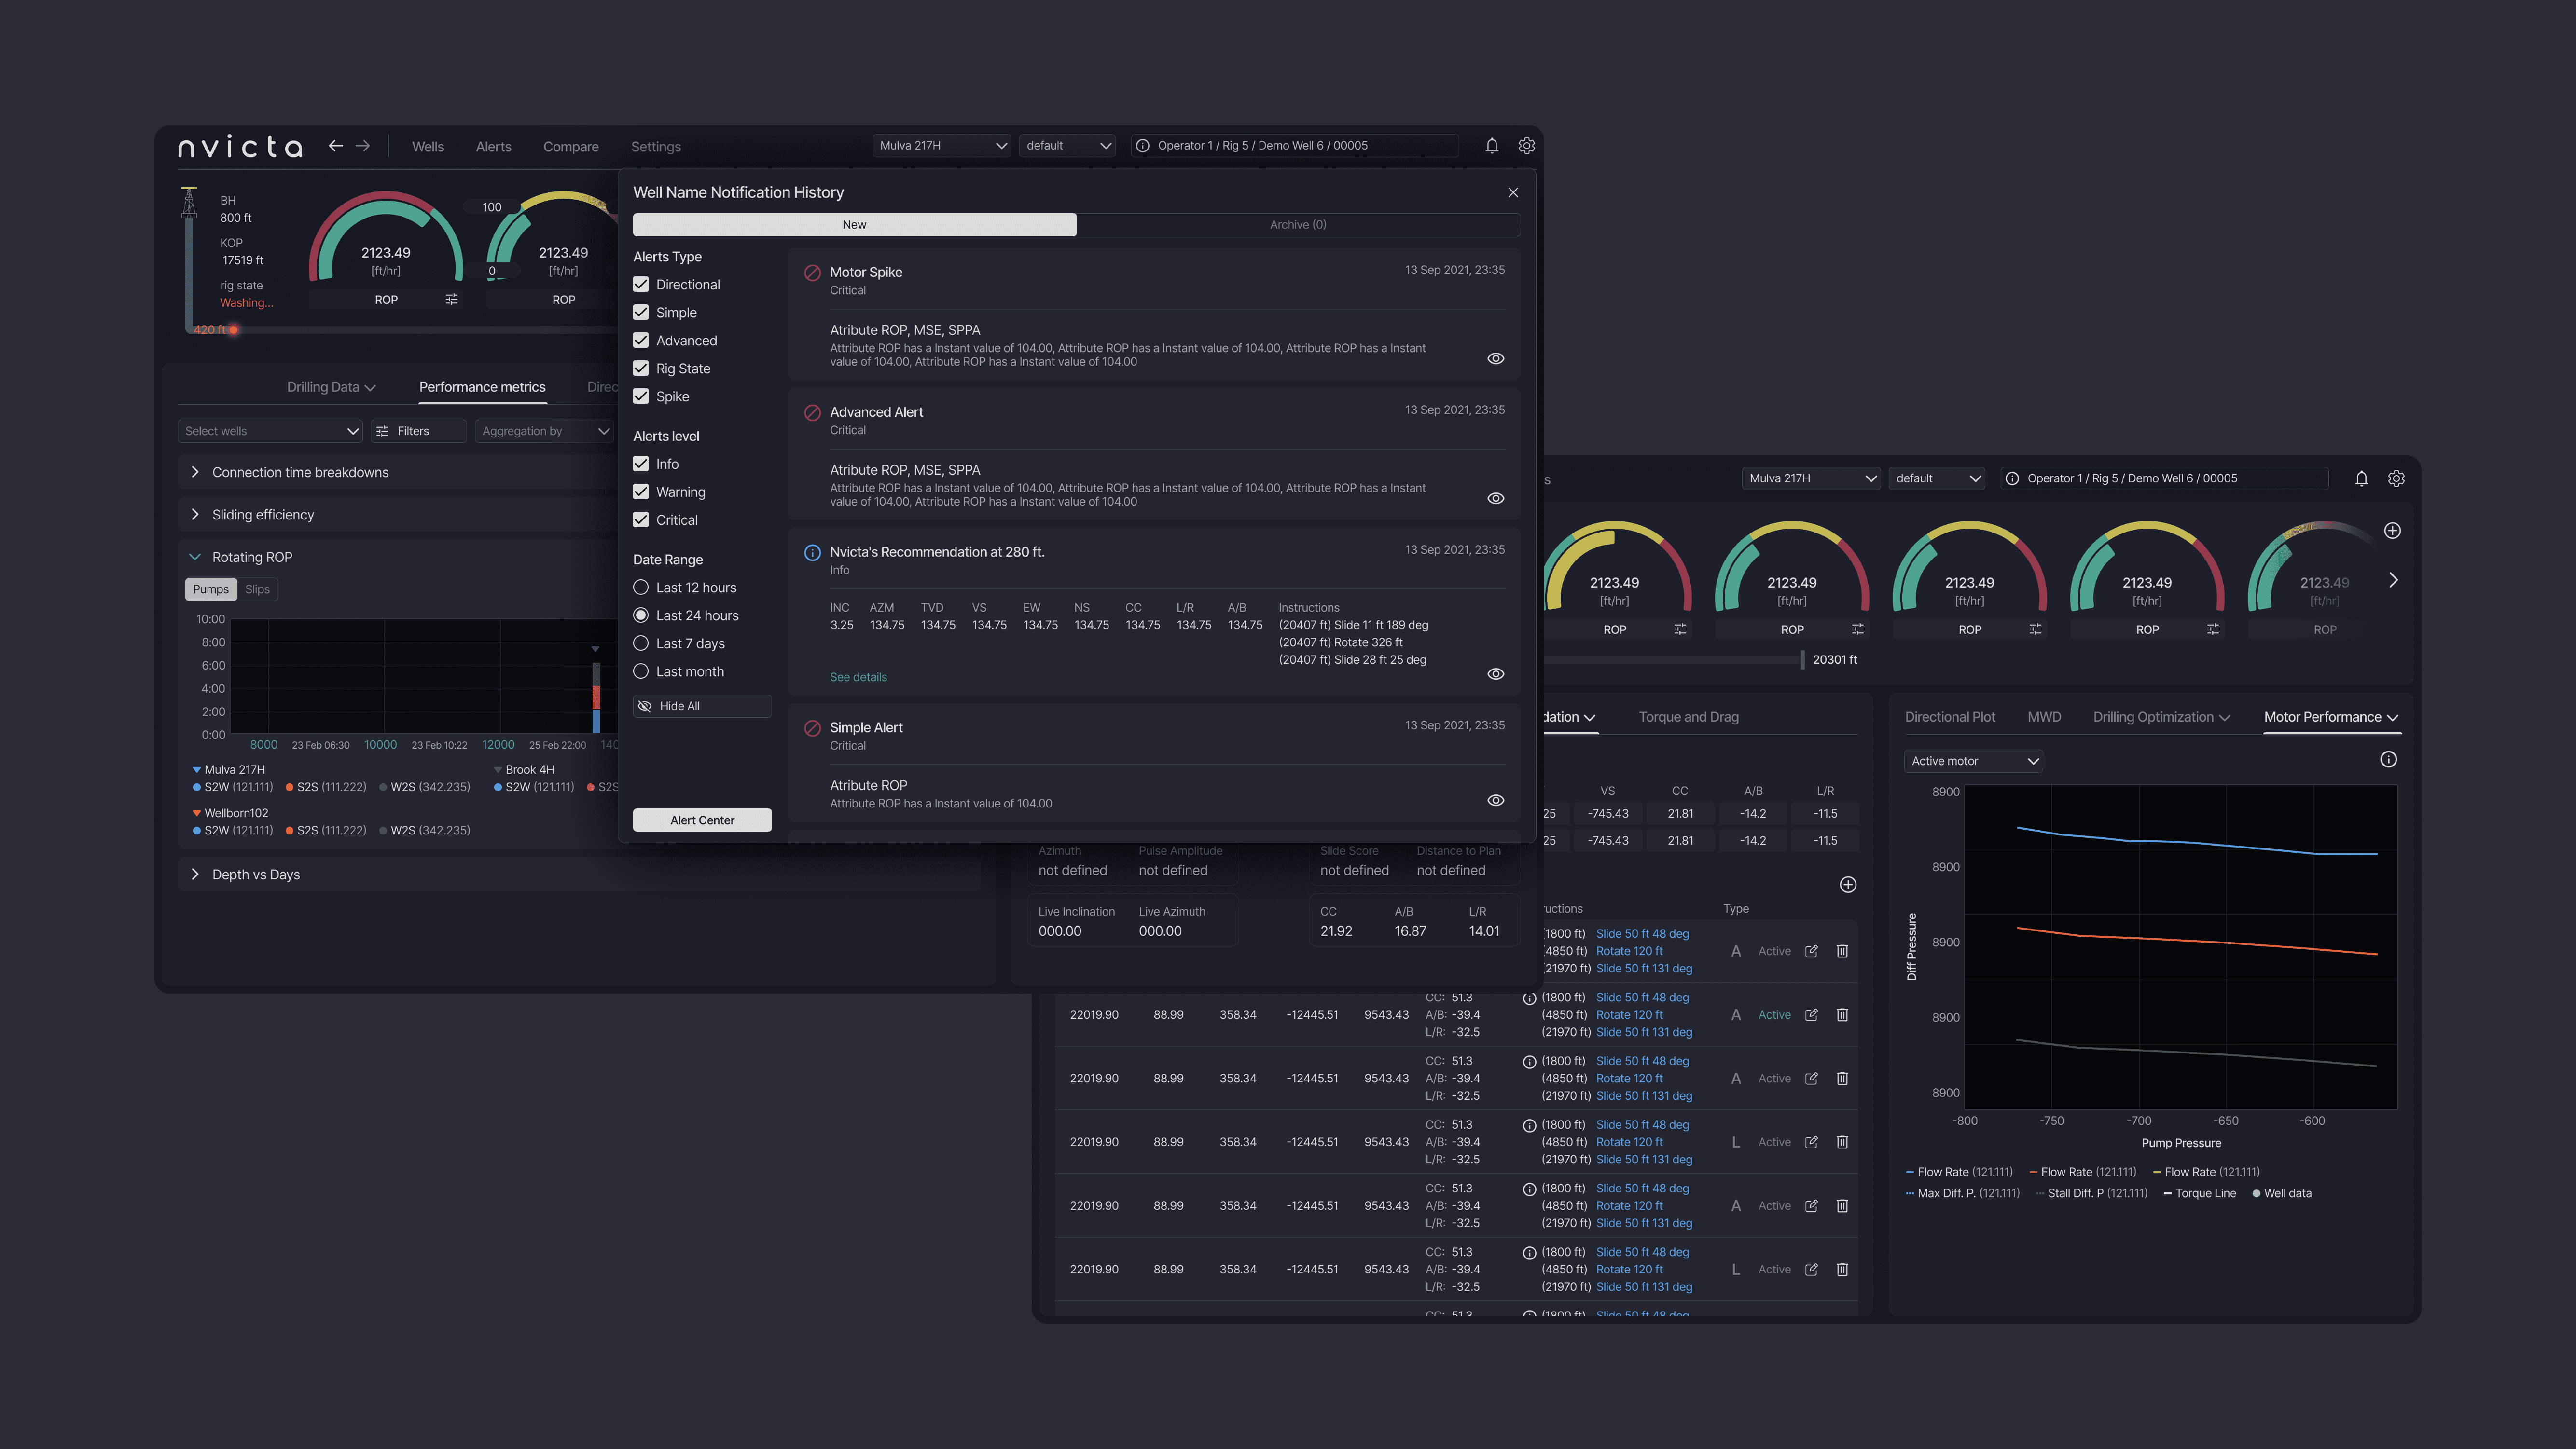Open settings gear icon in top navbar

1526,146
